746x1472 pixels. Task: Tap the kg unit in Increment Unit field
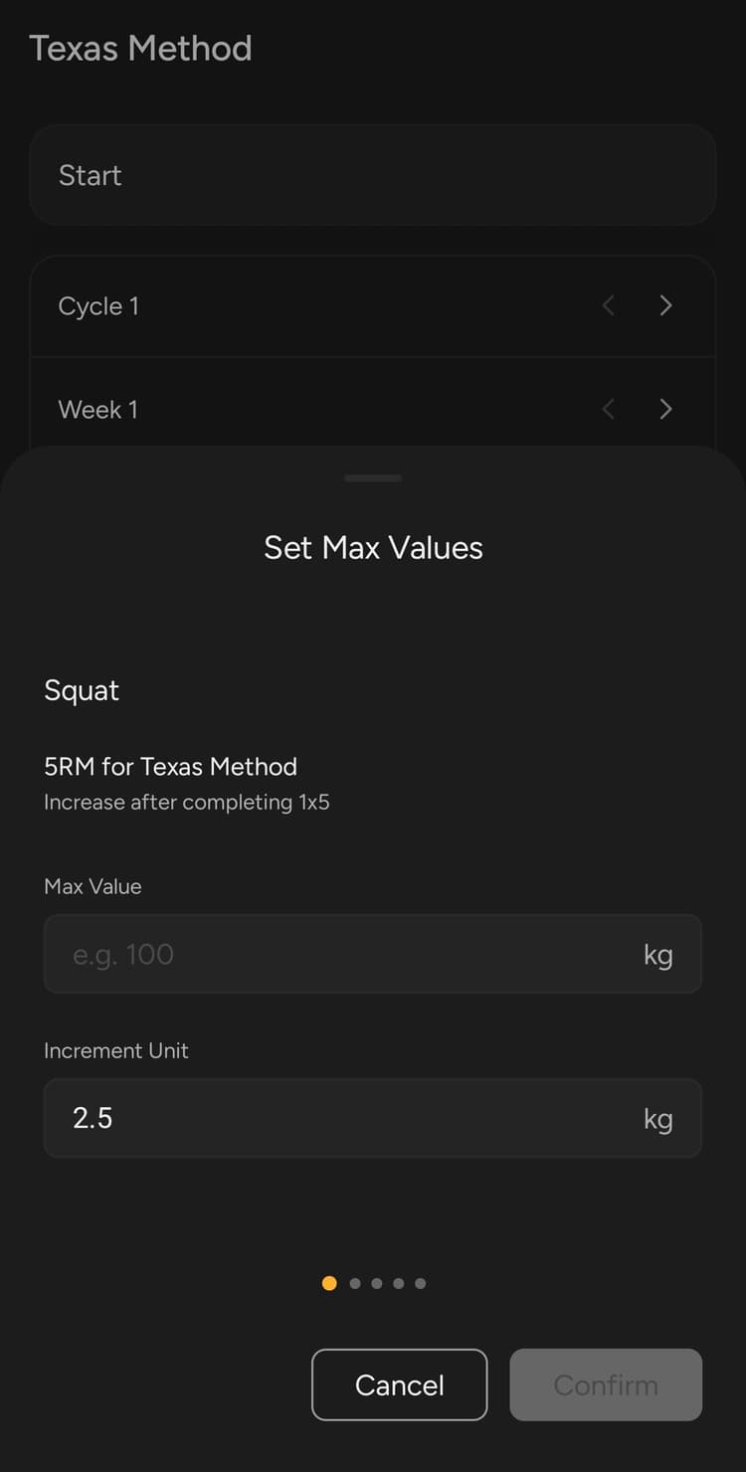click(x=657, y=1119)
